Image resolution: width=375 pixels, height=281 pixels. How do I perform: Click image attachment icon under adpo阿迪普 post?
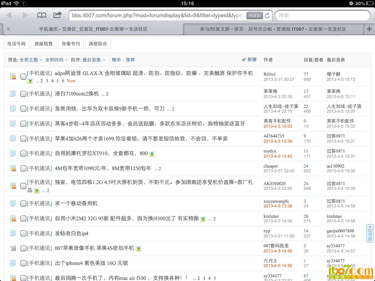tap(30, 81)
